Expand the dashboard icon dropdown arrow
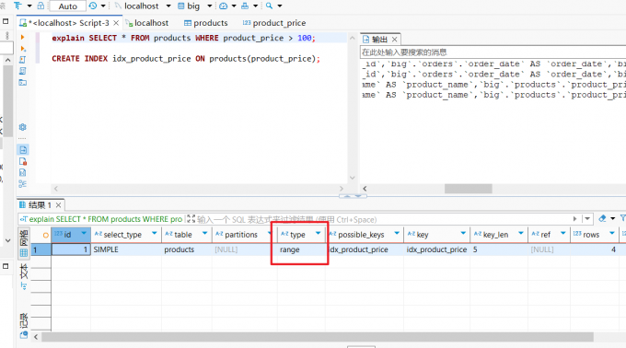This screenshot has height=348, width=626. [234, 6]
